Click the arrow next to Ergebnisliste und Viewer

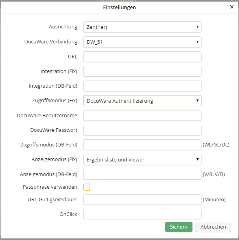click(197, 159)
